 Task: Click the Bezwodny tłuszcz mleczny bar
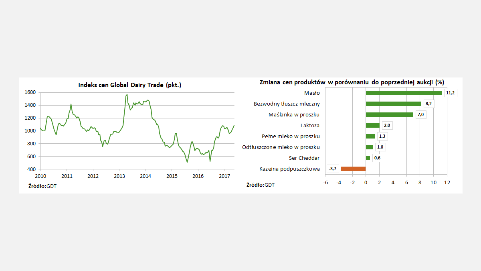(x=393, y=104)
